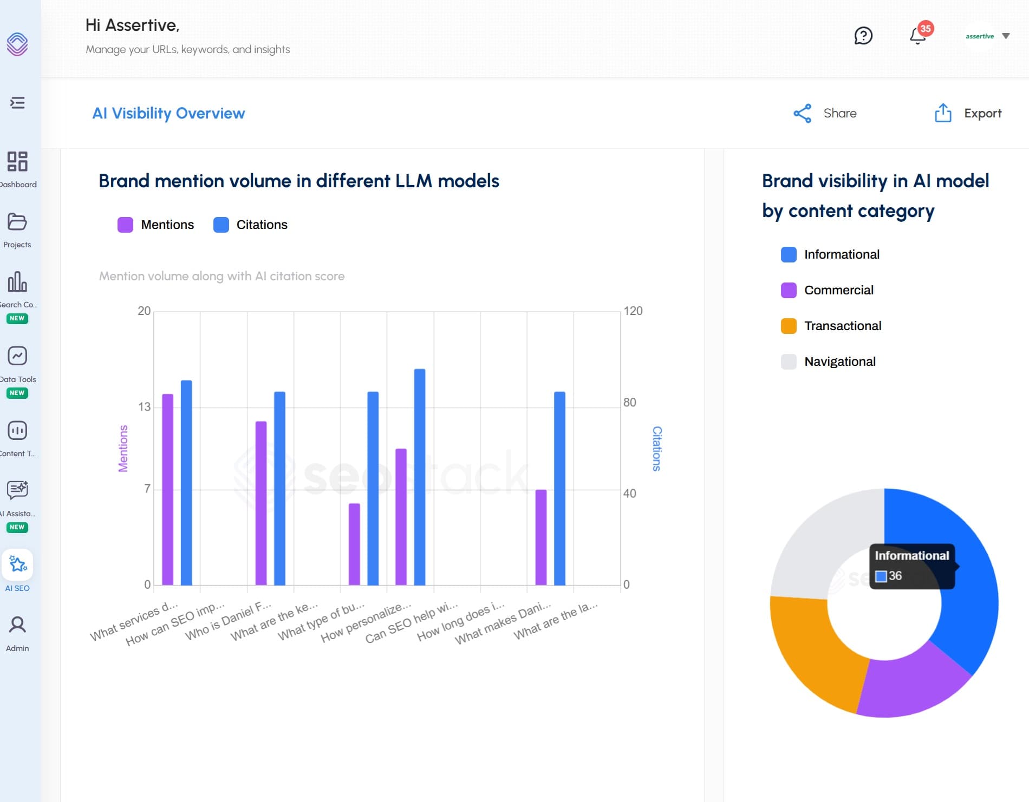Click the Projects menu label
The width and height of the screenshot is (1029, 802).
(x=17, y=245)
